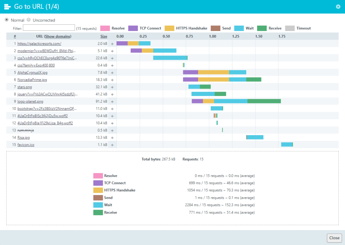The image size is (345, 245).
Task: Click the green Receive bar of logo-planet.png
Action: pyautogui.click(x=264, y=101)
